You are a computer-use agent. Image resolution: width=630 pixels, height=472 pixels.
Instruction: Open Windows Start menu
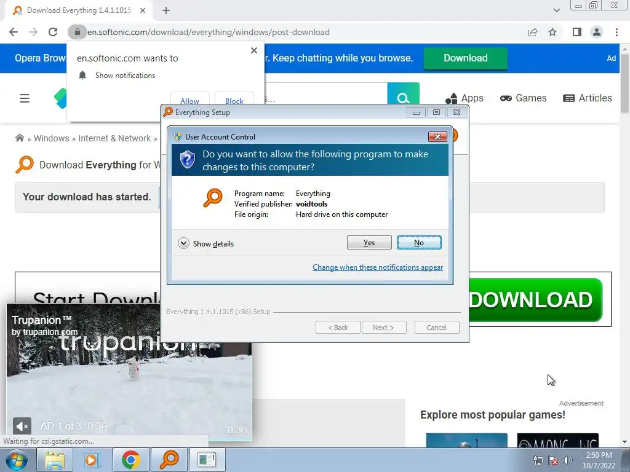click(15, 460)
